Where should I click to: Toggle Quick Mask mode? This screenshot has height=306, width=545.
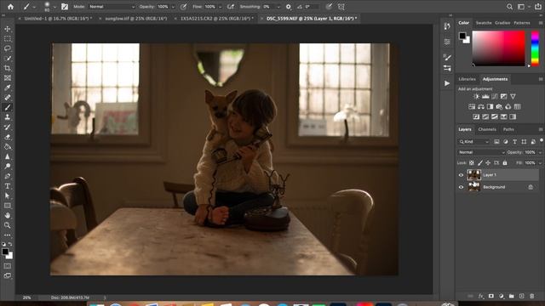pos(8,266)
